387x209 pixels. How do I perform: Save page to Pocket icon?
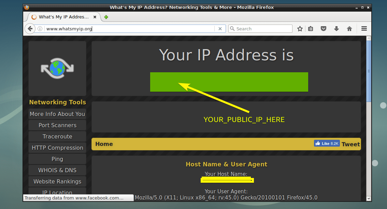pos(323,29)
